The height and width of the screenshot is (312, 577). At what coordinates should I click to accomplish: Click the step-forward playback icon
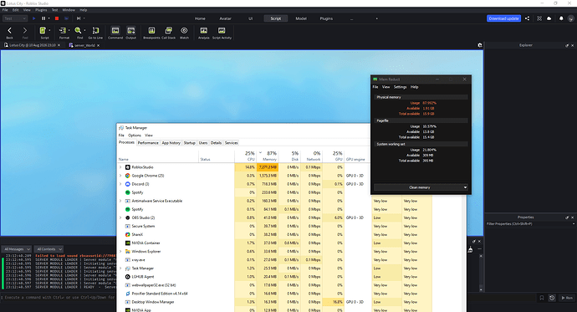point(79,18)
